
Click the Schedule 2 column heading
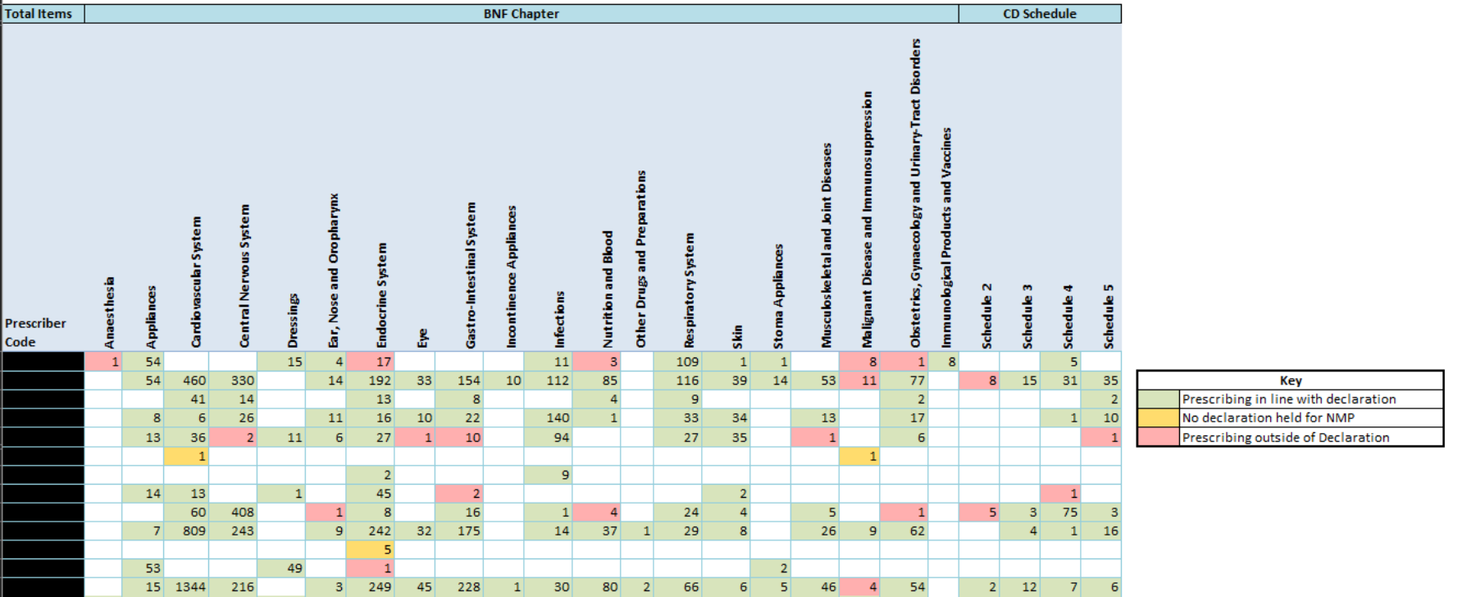click(986, 316)
